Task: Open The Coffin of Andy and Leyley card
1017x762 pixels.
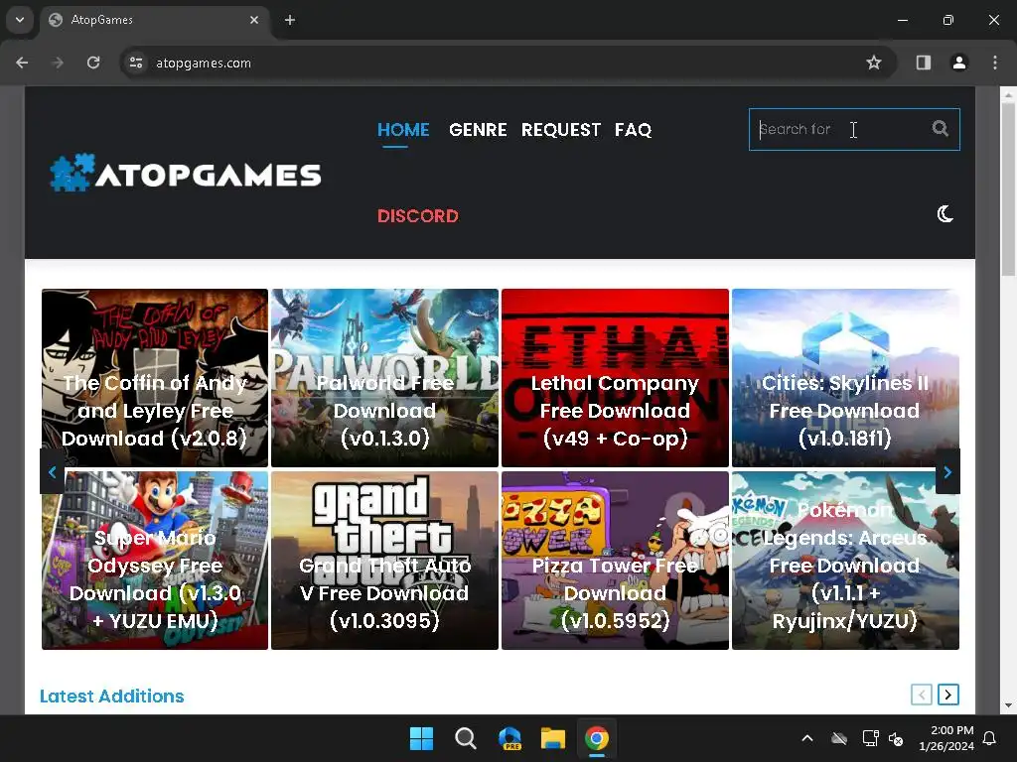Action: (154, 378)
